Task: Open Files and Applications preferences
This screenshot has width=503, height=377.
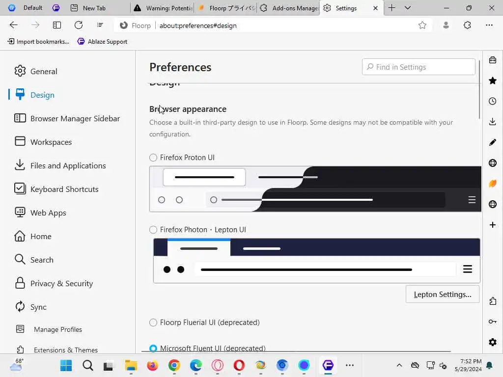Action: click(60, 165)
